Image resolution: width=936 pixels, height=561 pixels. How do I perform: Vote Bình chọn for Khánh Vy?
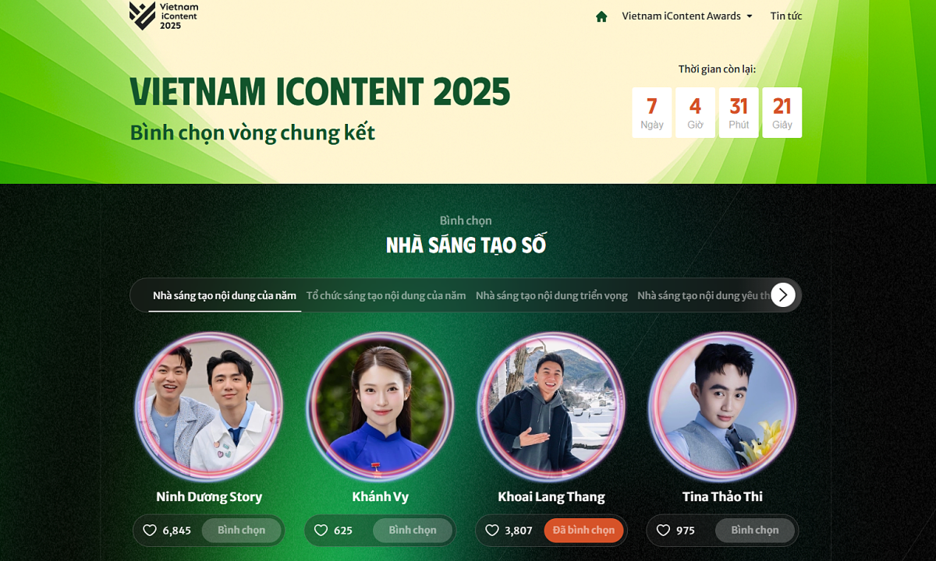pos(413,531)
